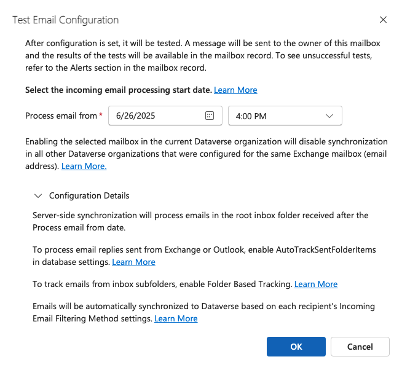Click the date field showing 6/26/2025
Screen dimensions: 402x370
(157, 116)
